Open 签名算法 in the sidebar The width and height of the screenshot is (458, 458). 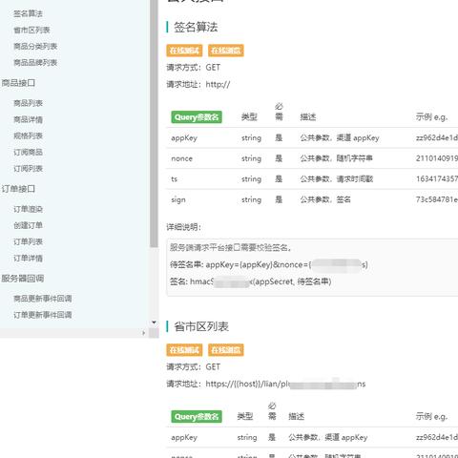tap(28, 13)
